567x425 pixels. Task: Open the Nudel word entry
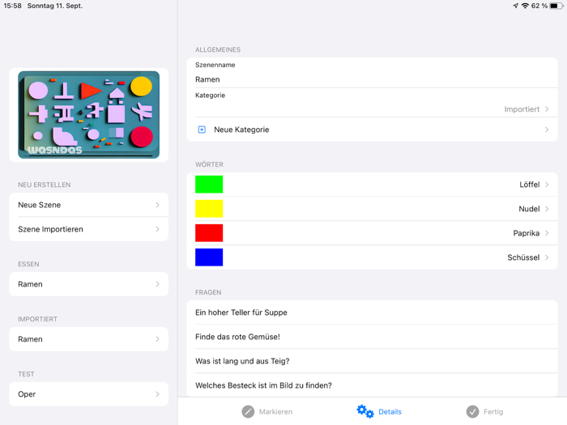coord(372,209)
